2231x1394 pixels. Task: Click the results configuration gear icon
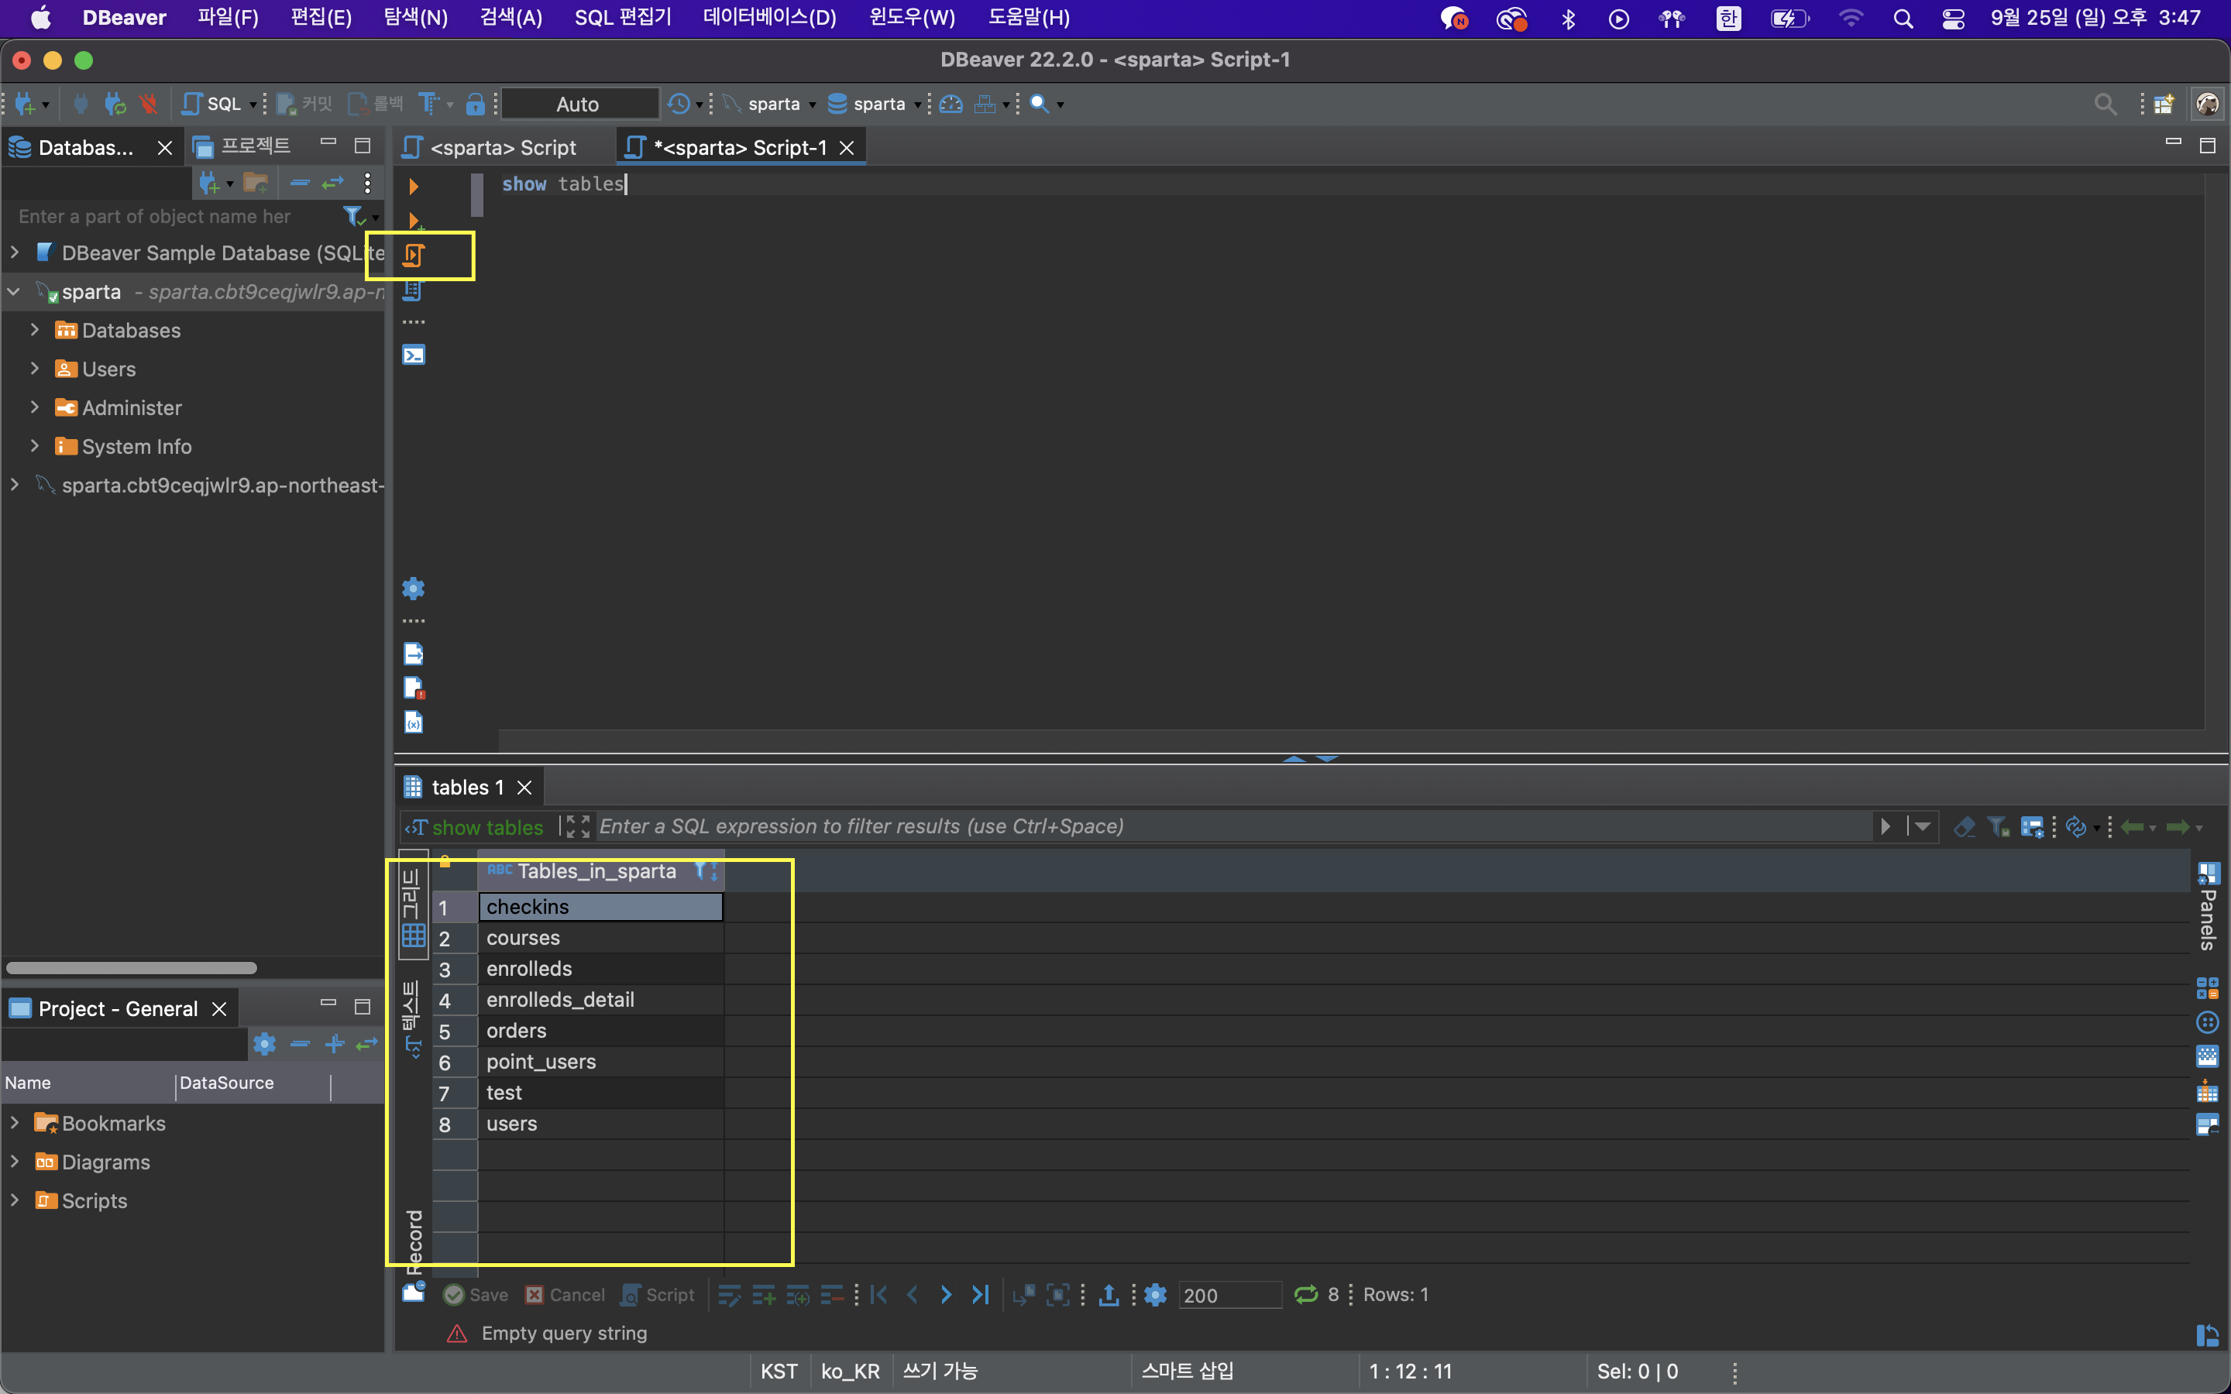click(x=1155, y=1296)
